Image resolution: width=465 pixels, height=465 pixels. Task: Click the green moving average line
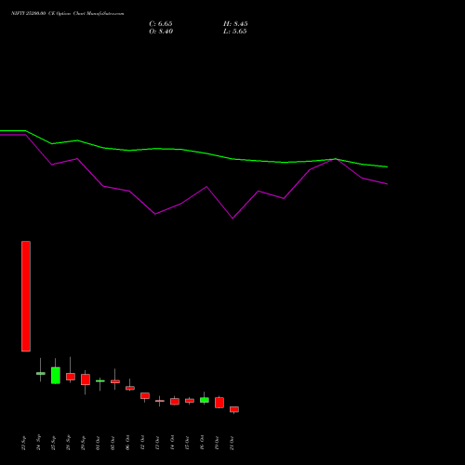pos(193,152)
